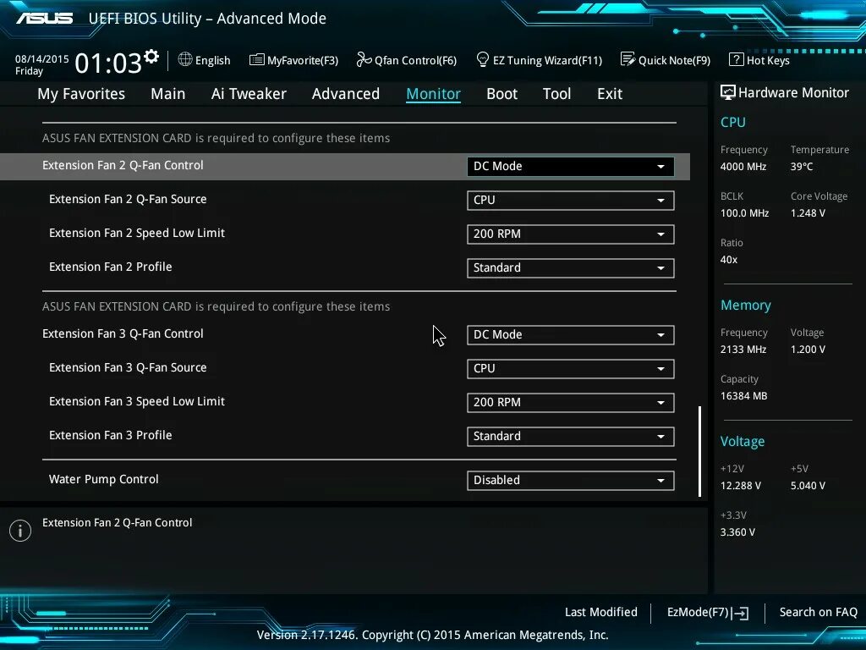Switch to Main tab
Screen dimensions: 866x650
168,94
